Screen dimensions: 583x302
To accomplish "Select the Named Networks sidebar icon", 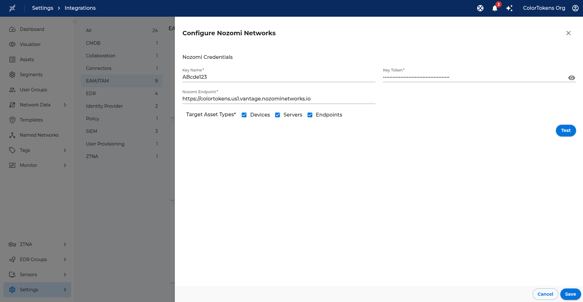I will pos(12,135).
